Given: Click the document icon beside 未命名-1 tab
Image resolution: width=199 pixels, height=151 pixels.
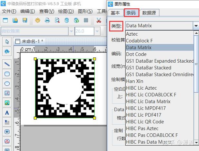Looking at the screenshot, I should click(17, 41).
